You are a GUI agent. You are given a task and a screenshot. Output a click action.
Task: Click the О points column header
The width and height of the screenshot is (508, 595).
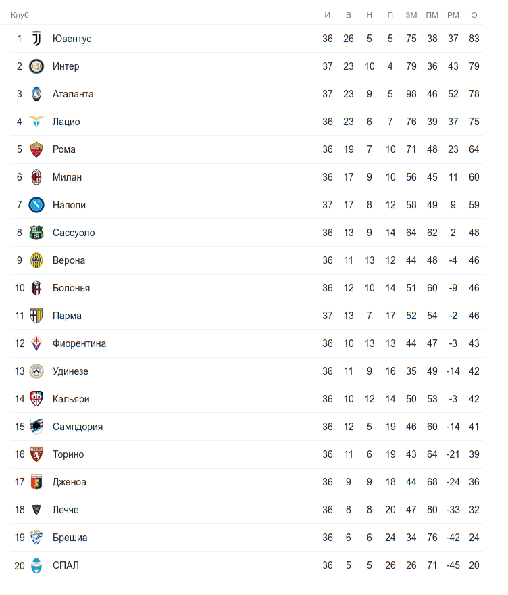click(x=474, y=15)
